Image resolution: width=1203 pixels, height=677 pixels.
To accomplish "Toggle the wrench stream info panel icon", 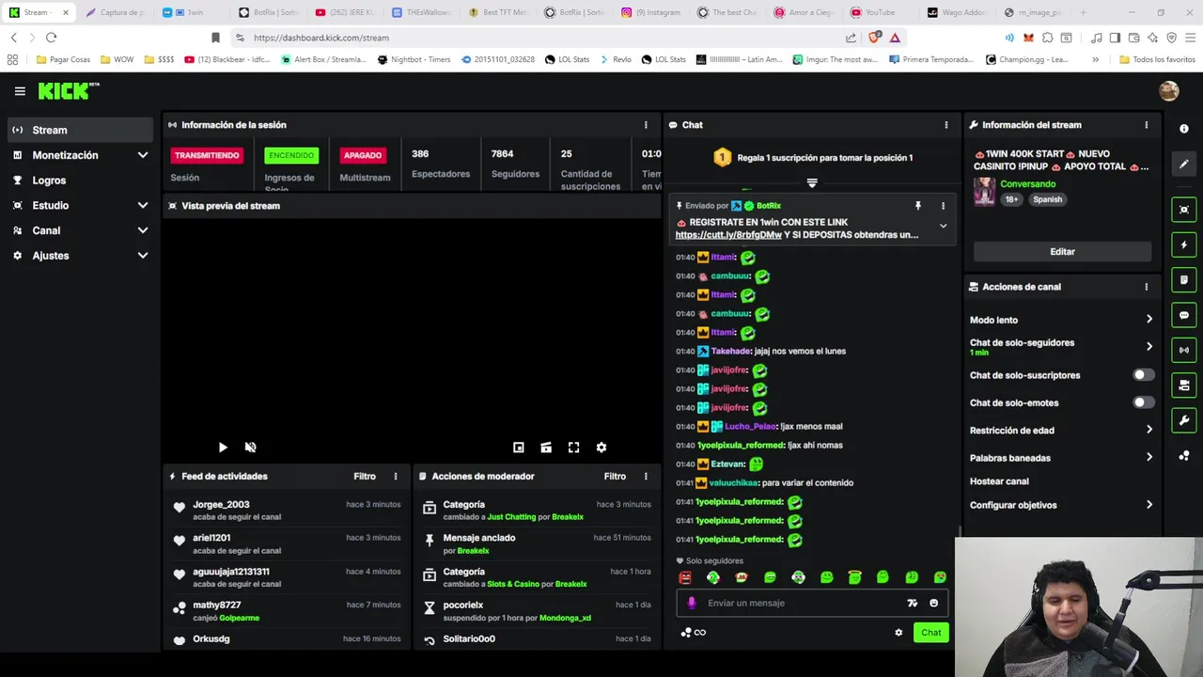I will (x=1184, y=420).
